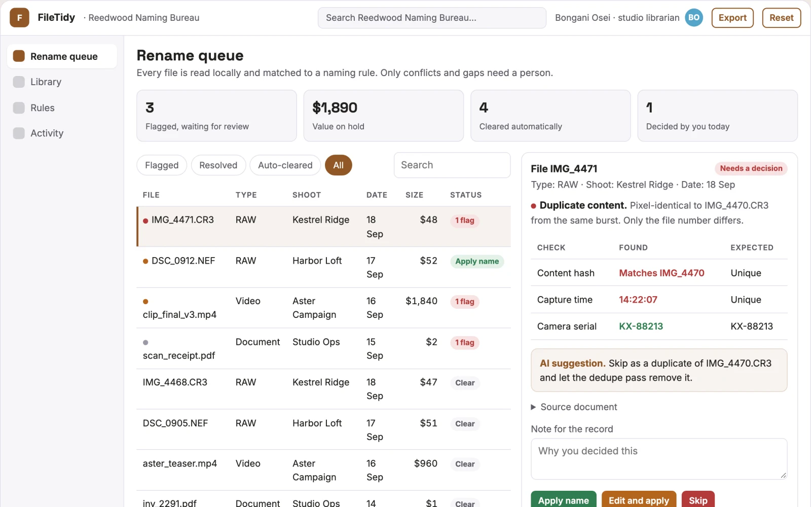This screenshot has width=811, height=507.
Task: Click the $1,890 Value on hold card
Action: tap(383, 116)
